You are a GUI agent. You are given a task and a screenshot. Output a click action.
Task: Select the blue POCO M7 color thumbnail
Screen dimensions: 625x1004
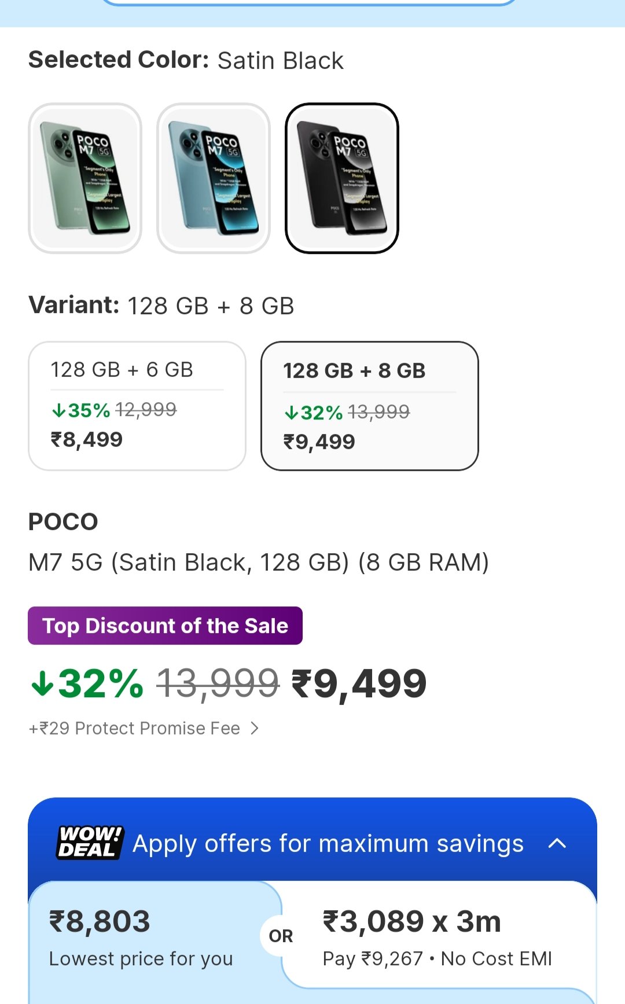click(214, 178)
